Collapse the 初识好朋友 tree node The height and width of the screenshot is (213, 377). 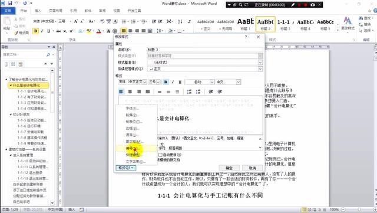coord(11,114)
